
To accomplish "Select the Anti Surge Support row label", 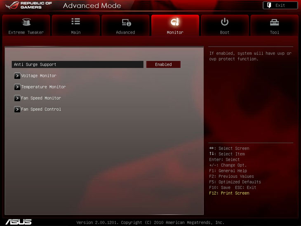I will (35, 64).
